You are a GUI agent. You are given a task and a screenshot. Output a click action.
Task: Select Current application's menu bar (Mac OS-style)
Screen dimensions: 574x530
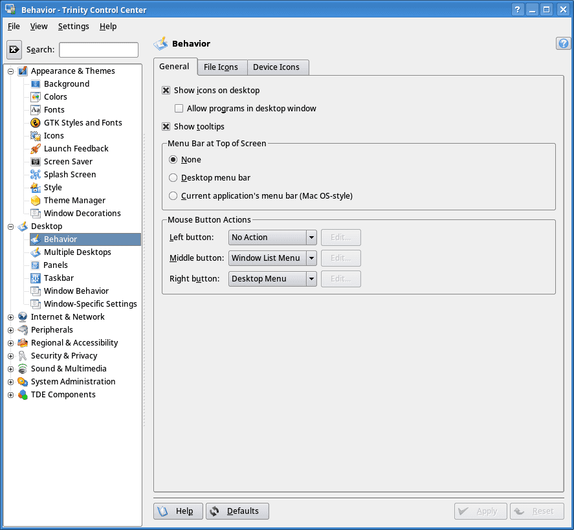173,196
